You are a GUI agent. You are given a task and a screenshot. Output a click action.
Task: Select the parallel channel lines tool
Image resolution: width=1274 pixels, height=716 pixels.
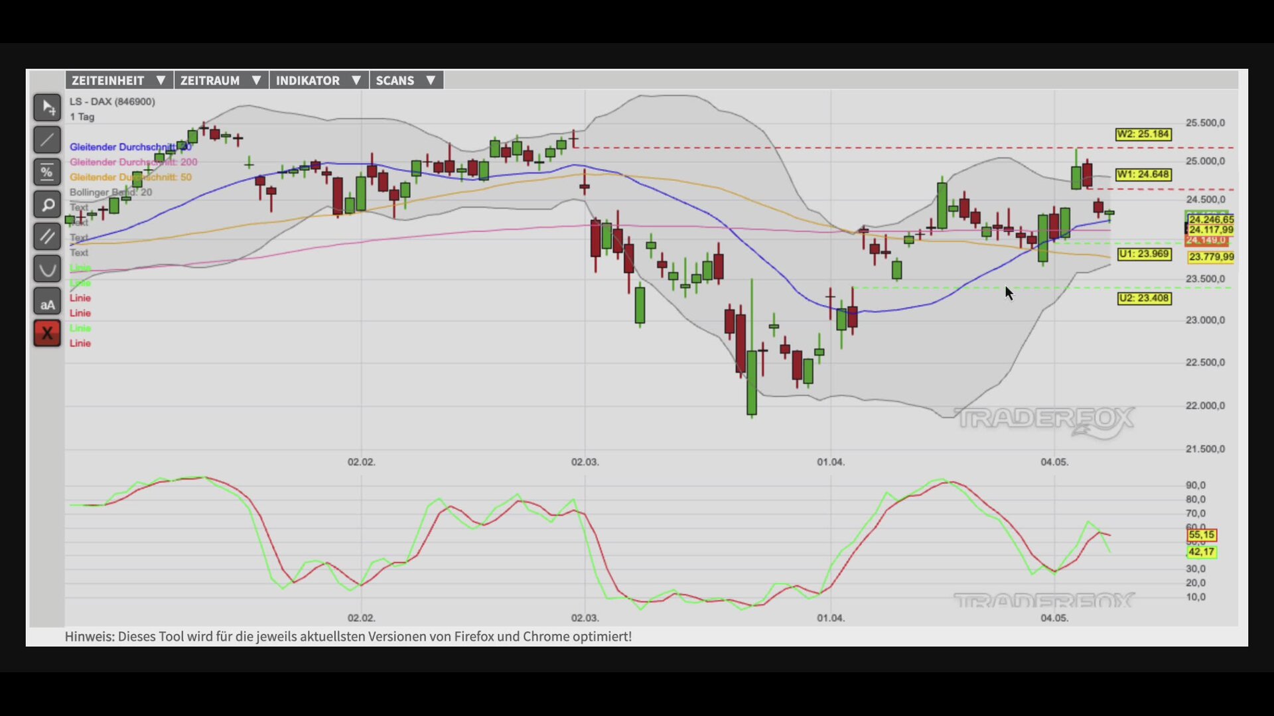[47, 237]
